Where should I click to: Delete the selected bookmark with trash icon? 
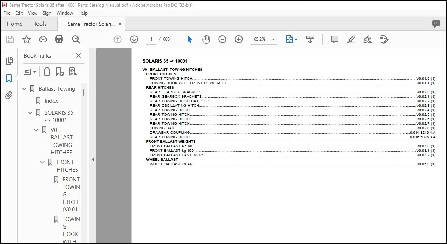click(x=47, y=72)
